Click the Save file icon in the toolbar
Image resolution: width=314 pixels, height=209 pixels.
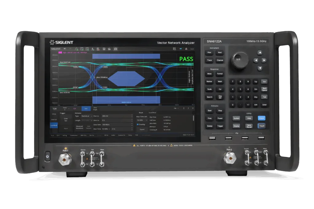click(x=104, y=49)
